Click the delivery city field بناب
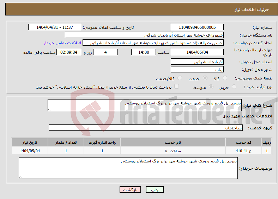The image size is (278, 199). (x=197, y=69)
